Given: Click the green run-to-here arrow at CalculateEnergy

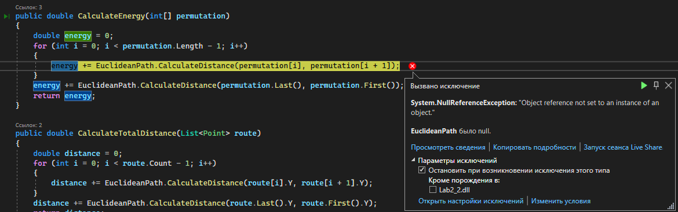Looking at the screenshot, I should coord(6,16).
